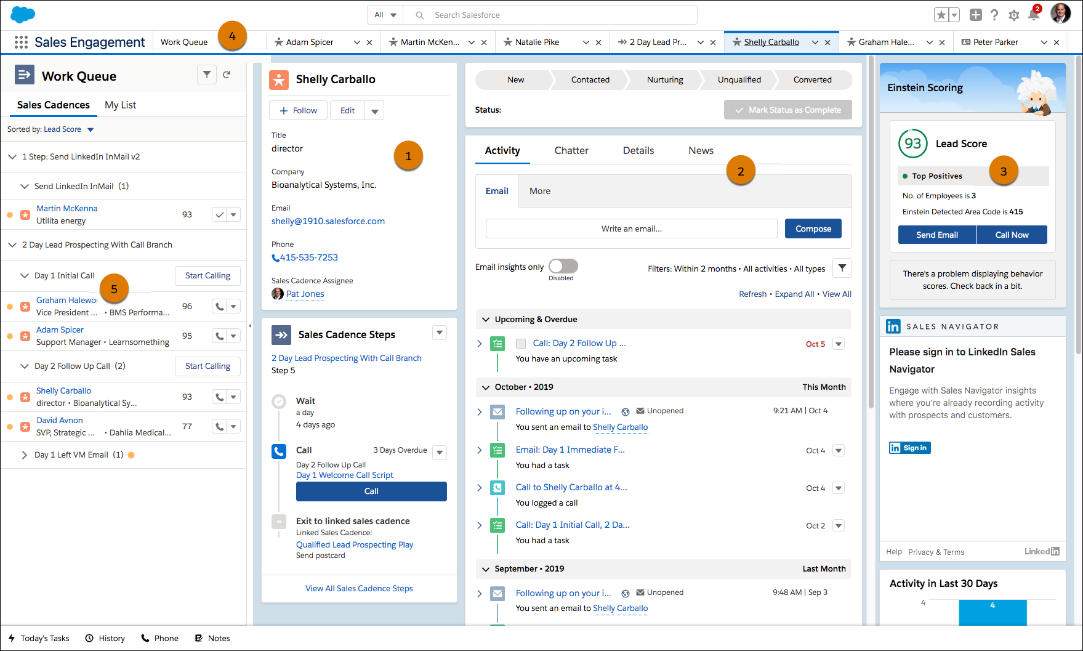The height and width of the screenshot is (651, 1083).
Task: Collapse the September 2019 section
Action: (x=486, y=569)
